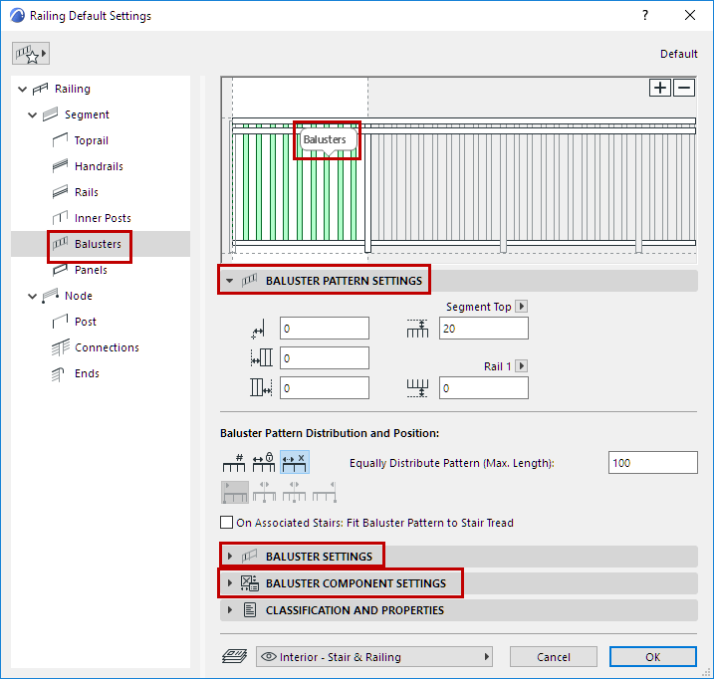This screenshot has height=679, width=714.
Task: Select the Ends tree item
Action: pos(87,374)
